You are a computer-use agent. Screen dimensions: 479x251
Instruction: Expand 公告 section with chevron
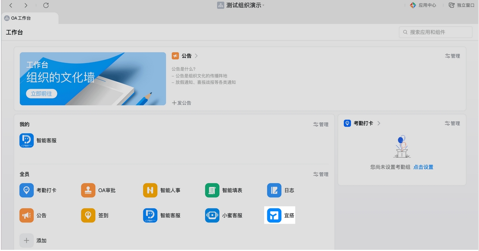point(196,56)
